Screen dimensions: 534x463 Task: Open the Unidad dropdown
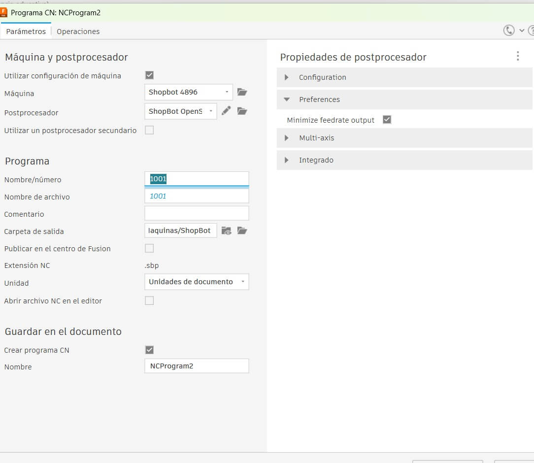197,282
